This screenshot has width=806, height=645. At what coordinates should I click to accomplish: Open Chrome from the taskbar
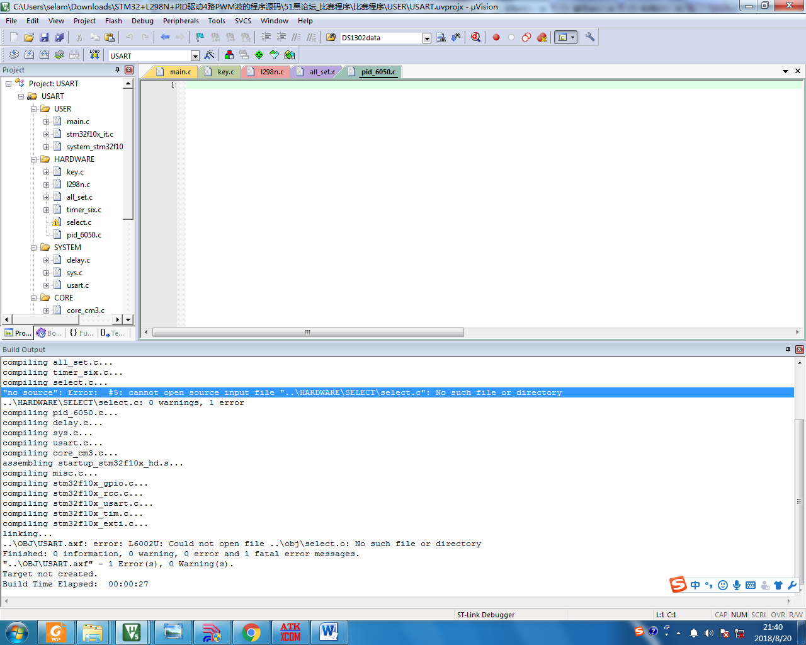tap(251, 632)
